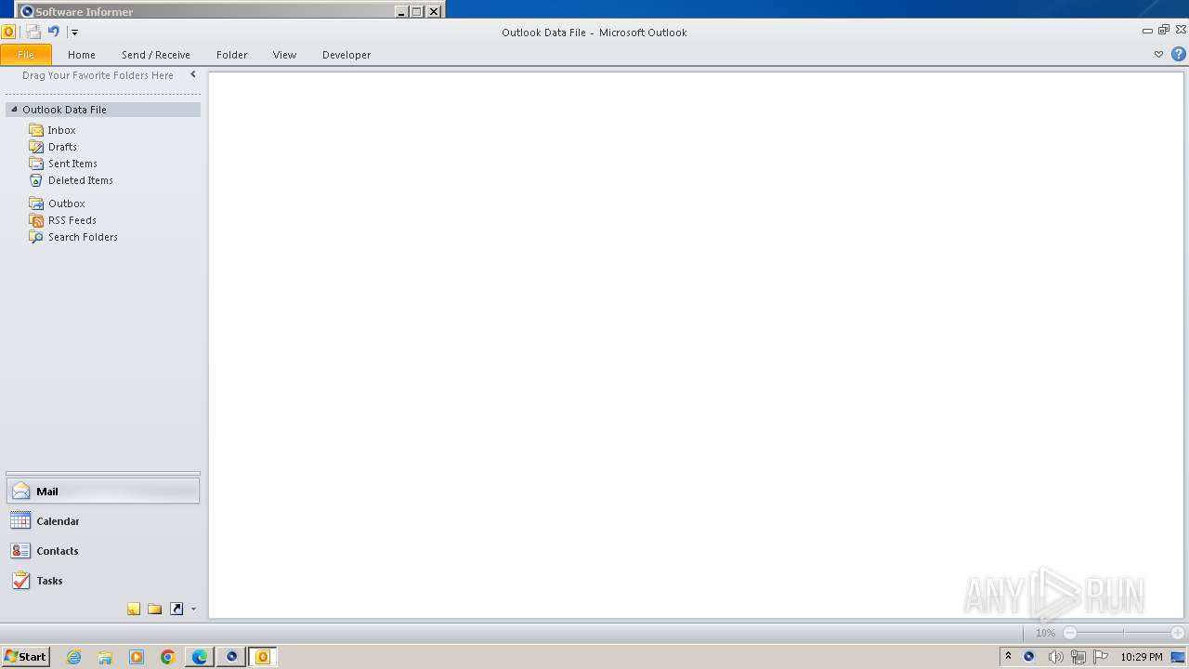Switch to the Home ribbon tab
The width and height of the screenshot is (1189, 669).
click(82, 55)
